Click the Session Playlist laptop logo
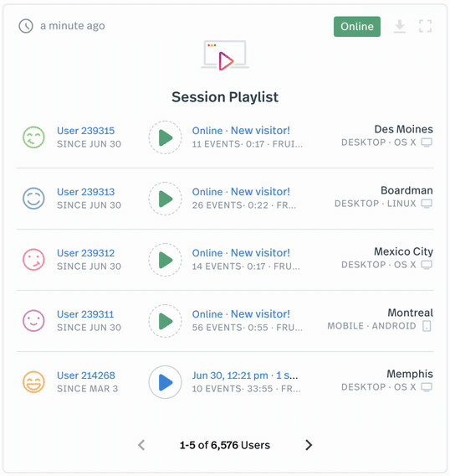The height and width of the screenshot is (476, 450). (225, 55)
